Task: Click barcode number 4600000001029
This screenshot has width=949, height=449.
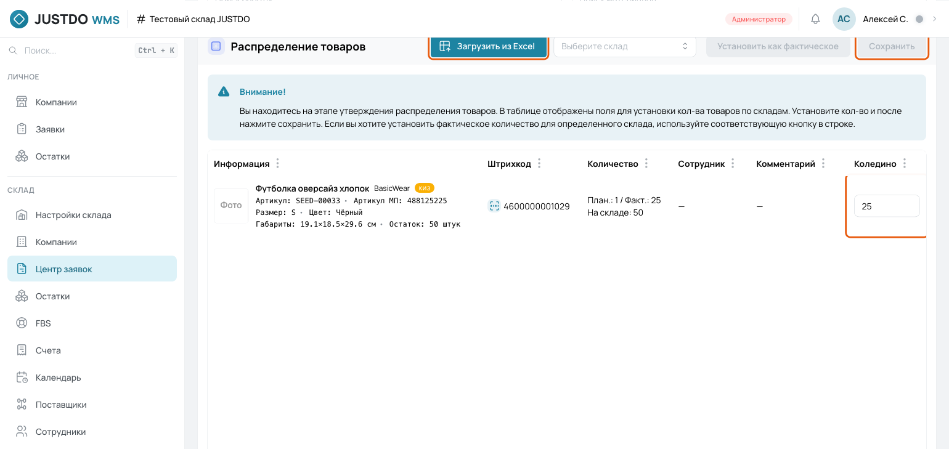Action: coord(537,206)
